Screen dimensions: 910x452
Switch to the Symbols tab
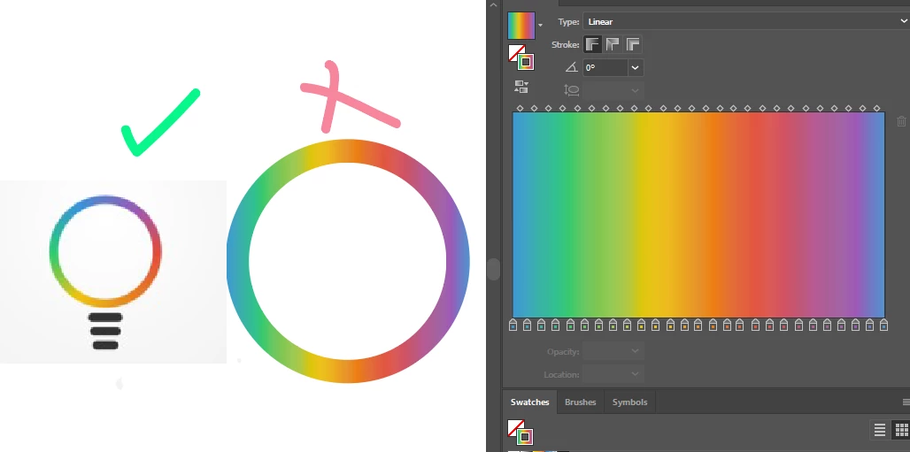(x=629, y=402)
